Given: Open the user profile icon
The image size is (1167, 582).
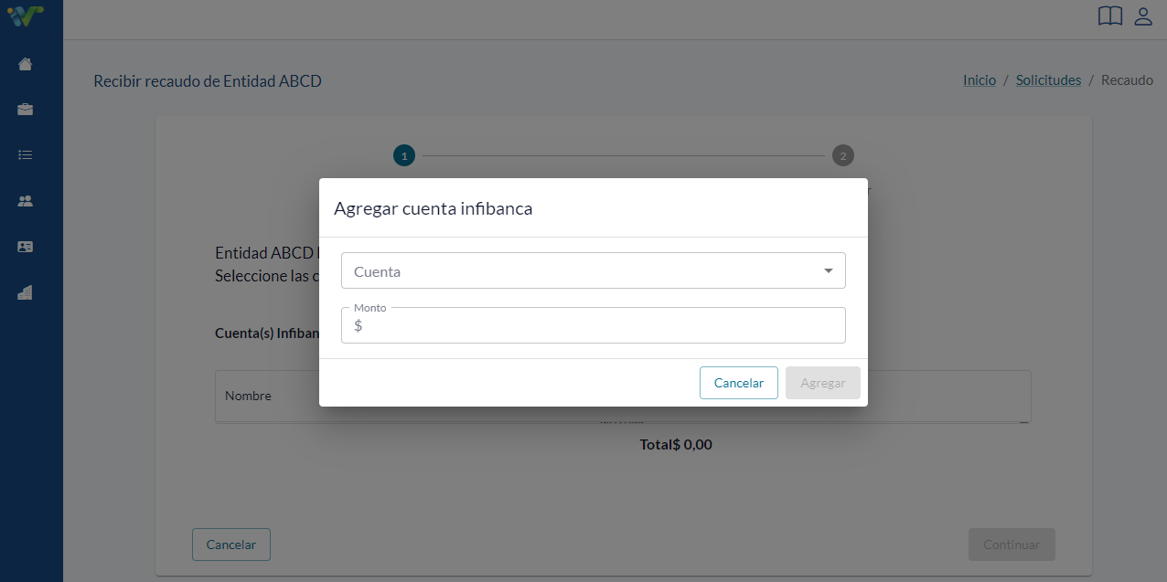Looking at the screenshot, I should pyautogui.click(x=1143, y=16).
